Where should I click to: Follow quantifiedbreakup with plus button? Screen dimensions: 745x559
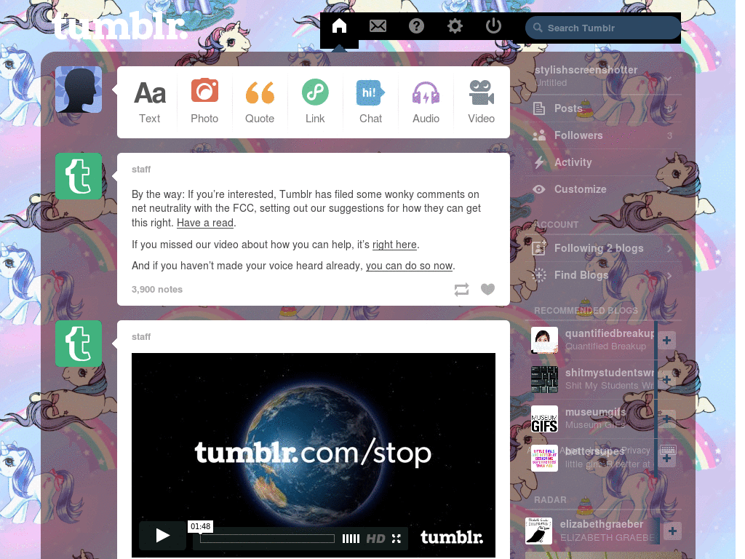(666, 341)
